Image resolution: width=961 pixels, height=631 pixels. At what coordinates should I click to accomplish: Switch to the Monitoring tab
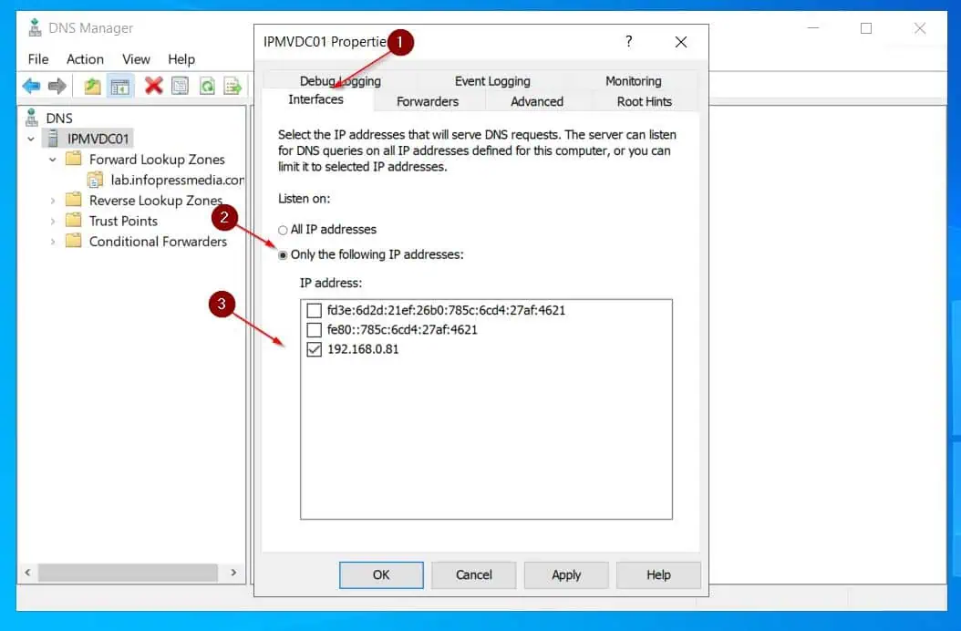633,81
